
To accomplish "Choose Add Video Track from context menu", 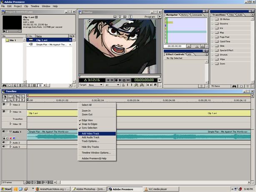I will pyautogui.click(x=97, y=134).
